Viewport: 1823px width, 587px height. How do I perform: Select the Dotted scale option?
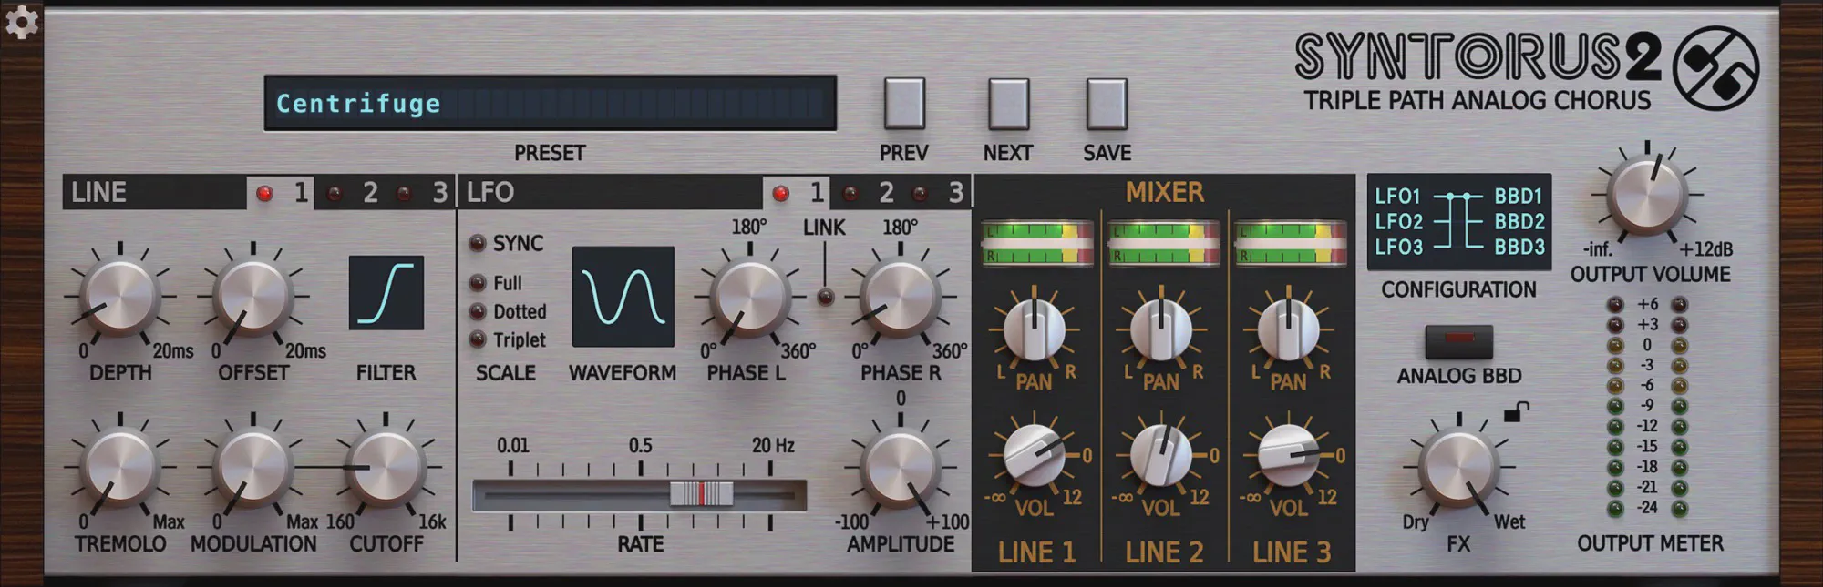[x=478, y=311]
